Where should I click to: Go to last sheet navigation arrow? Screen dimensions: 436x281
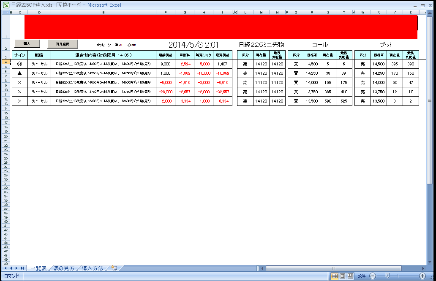point(22,268)
